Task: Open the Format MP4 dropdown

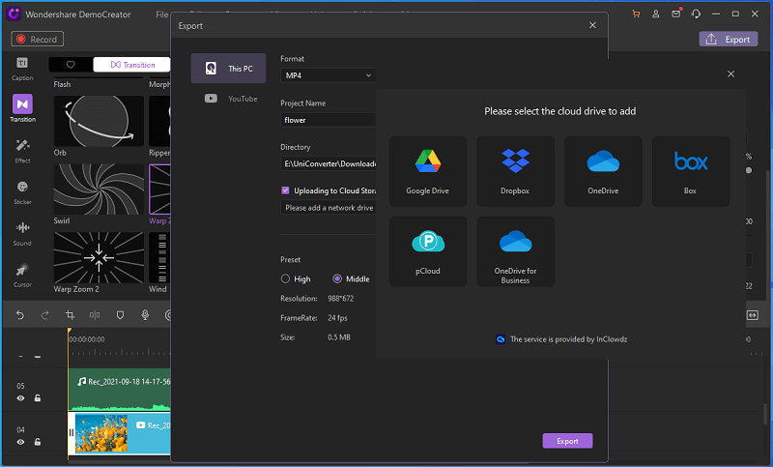Action: [328, 75]
